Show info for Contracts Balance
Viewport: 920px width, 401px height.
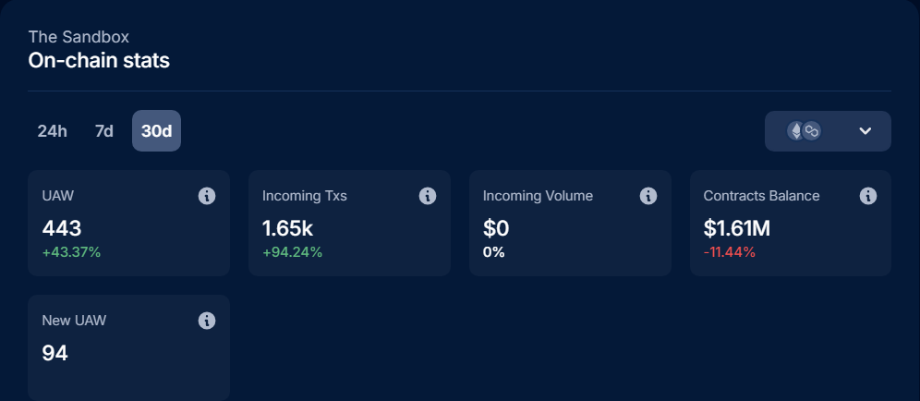point(868,196)
